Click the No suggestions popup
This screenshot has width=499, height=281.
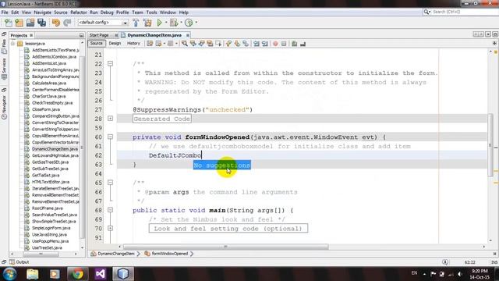pos(221,165)
